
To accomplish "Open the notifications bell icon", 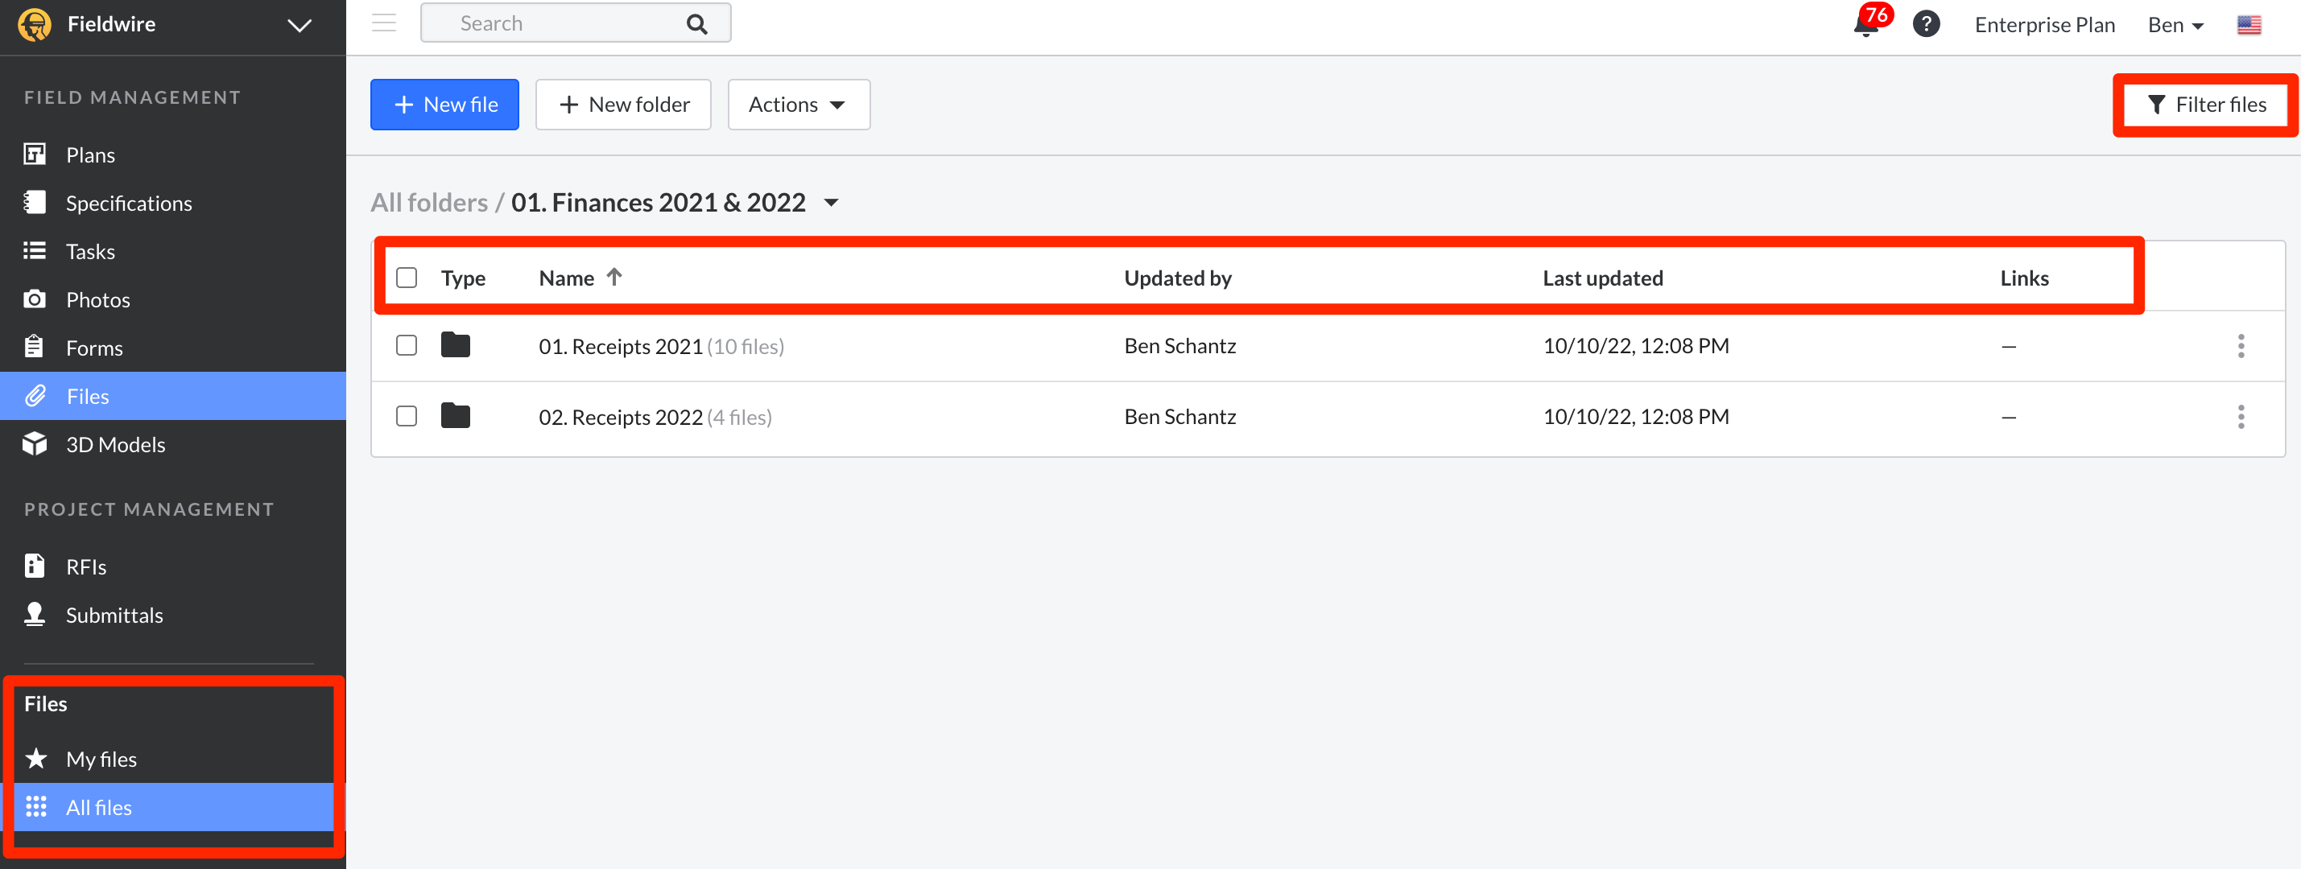I will pyautogui.click(x=1866, y=24).
